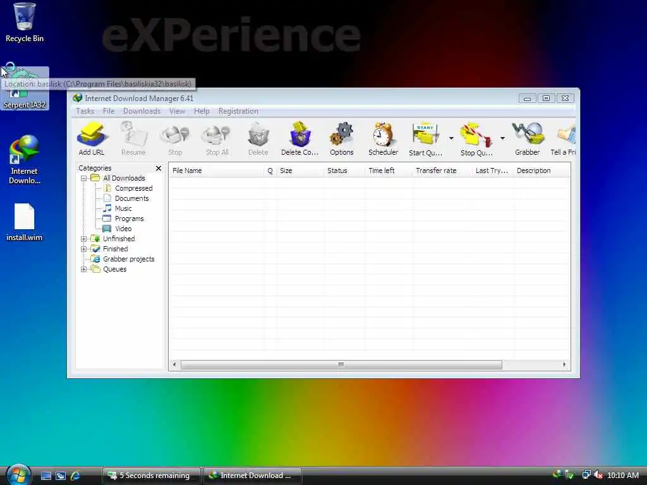This screenshot has height=485, width=647.
Task: Launch Internet Explorer from quick launch
Action: pos(76,476)
